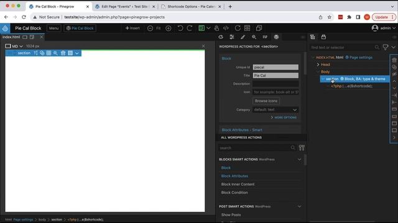The image size is (398, 223).
Task: Open the admin user dropdown
Action: coord(384,28)
